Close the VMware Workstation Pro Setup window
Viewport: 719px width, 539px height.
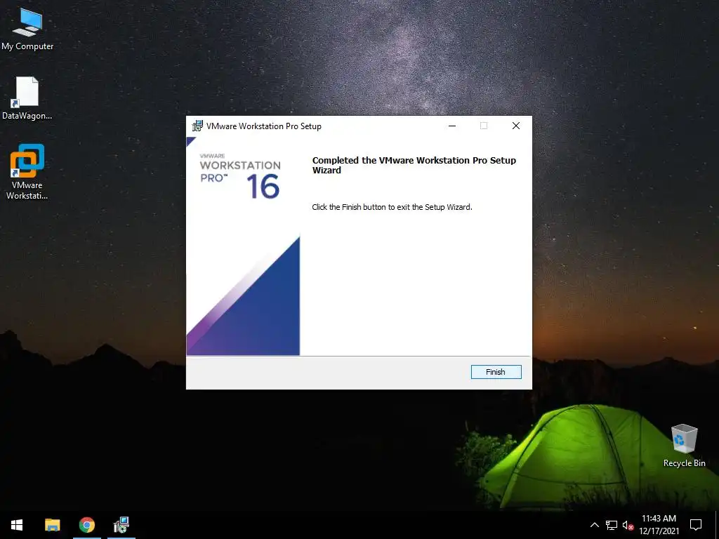click(x=516, y=126)
